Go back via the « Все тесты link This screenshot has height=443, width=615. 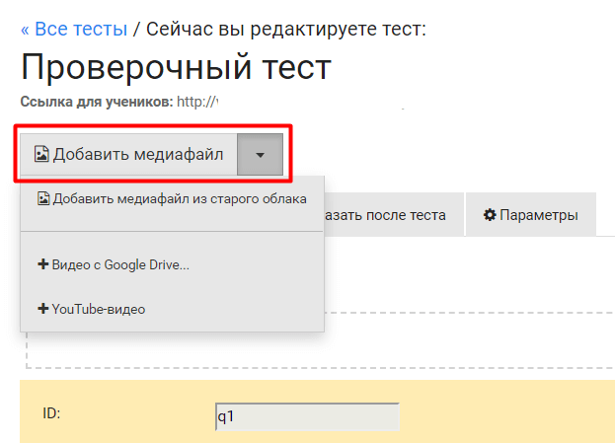(x=74, y=29)
